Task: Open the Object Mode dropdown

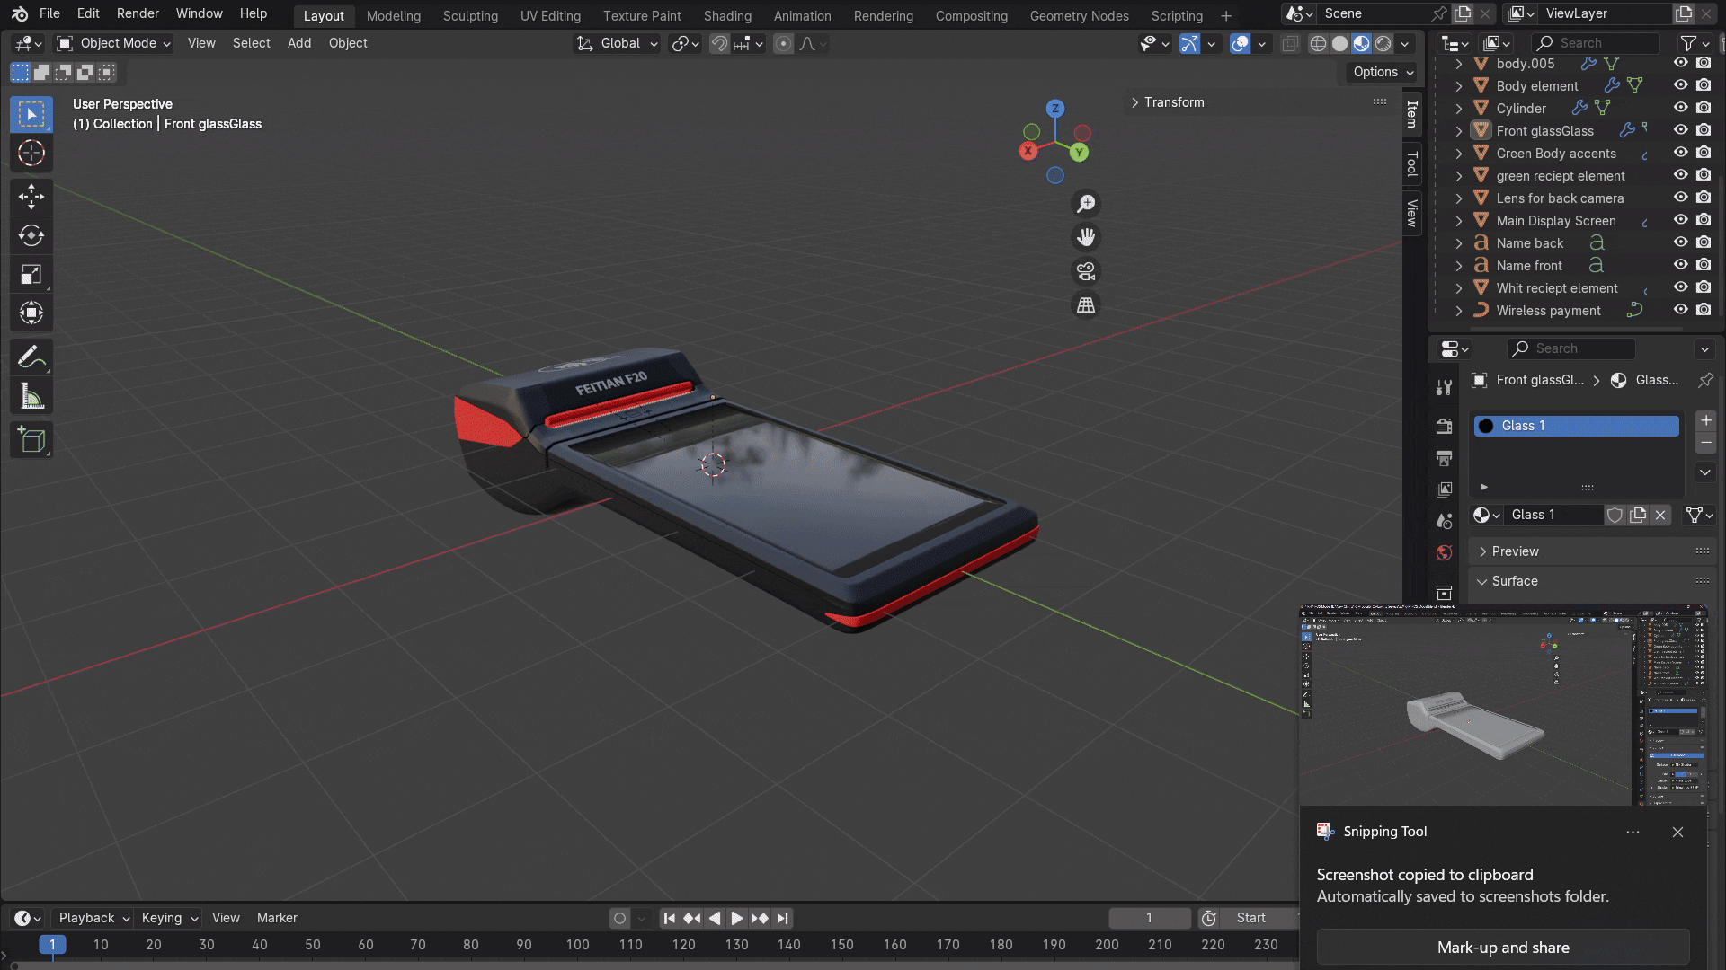Action: (113, 43)
